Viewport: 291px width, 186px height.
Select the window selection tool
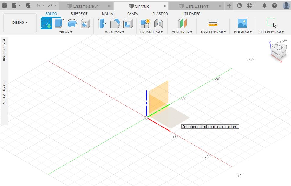click(x=271, y=23)
